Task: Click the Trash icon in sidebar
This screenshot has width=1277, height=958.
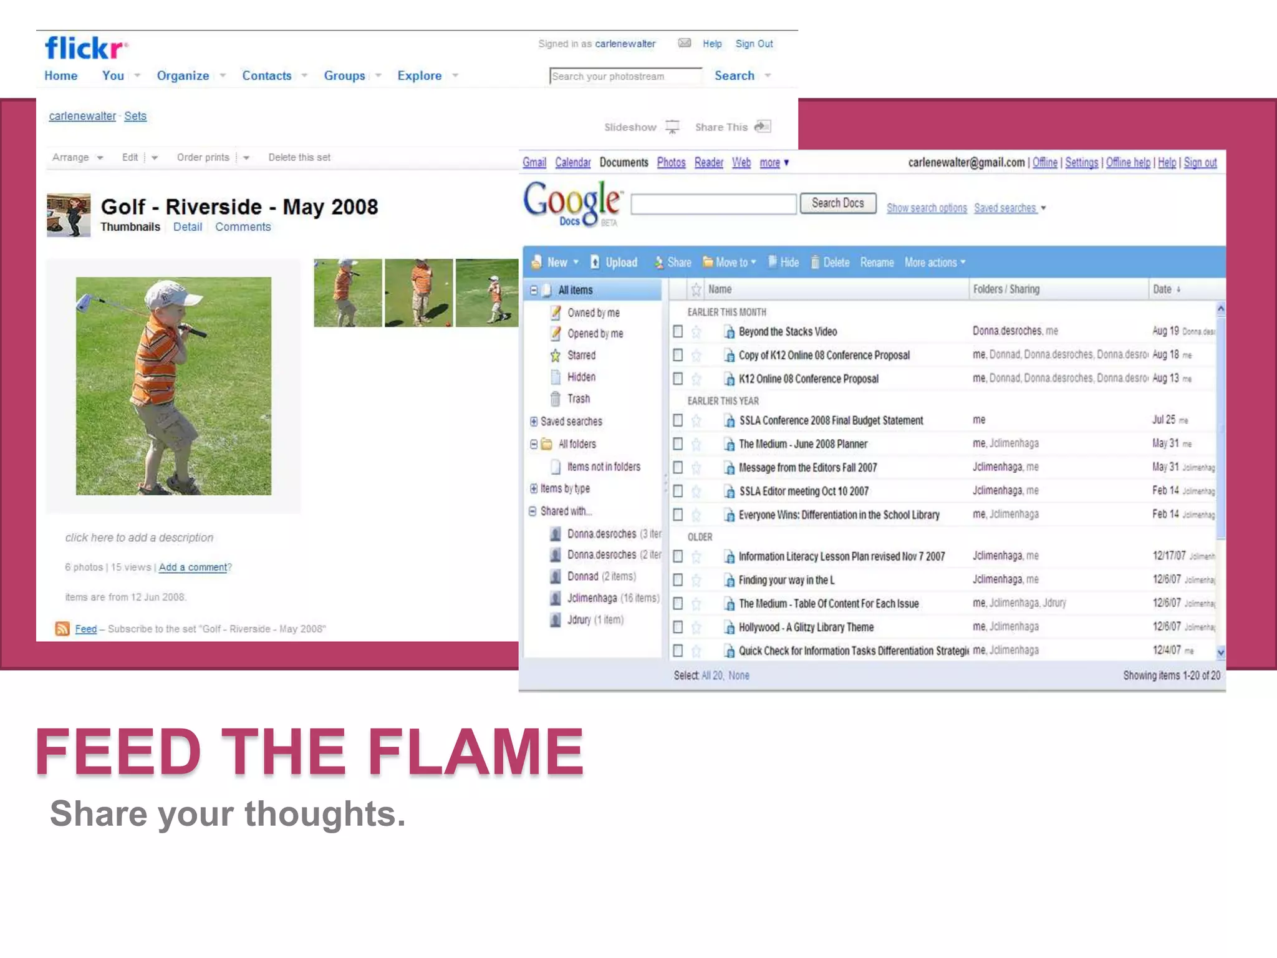Action: click(555, 399)
